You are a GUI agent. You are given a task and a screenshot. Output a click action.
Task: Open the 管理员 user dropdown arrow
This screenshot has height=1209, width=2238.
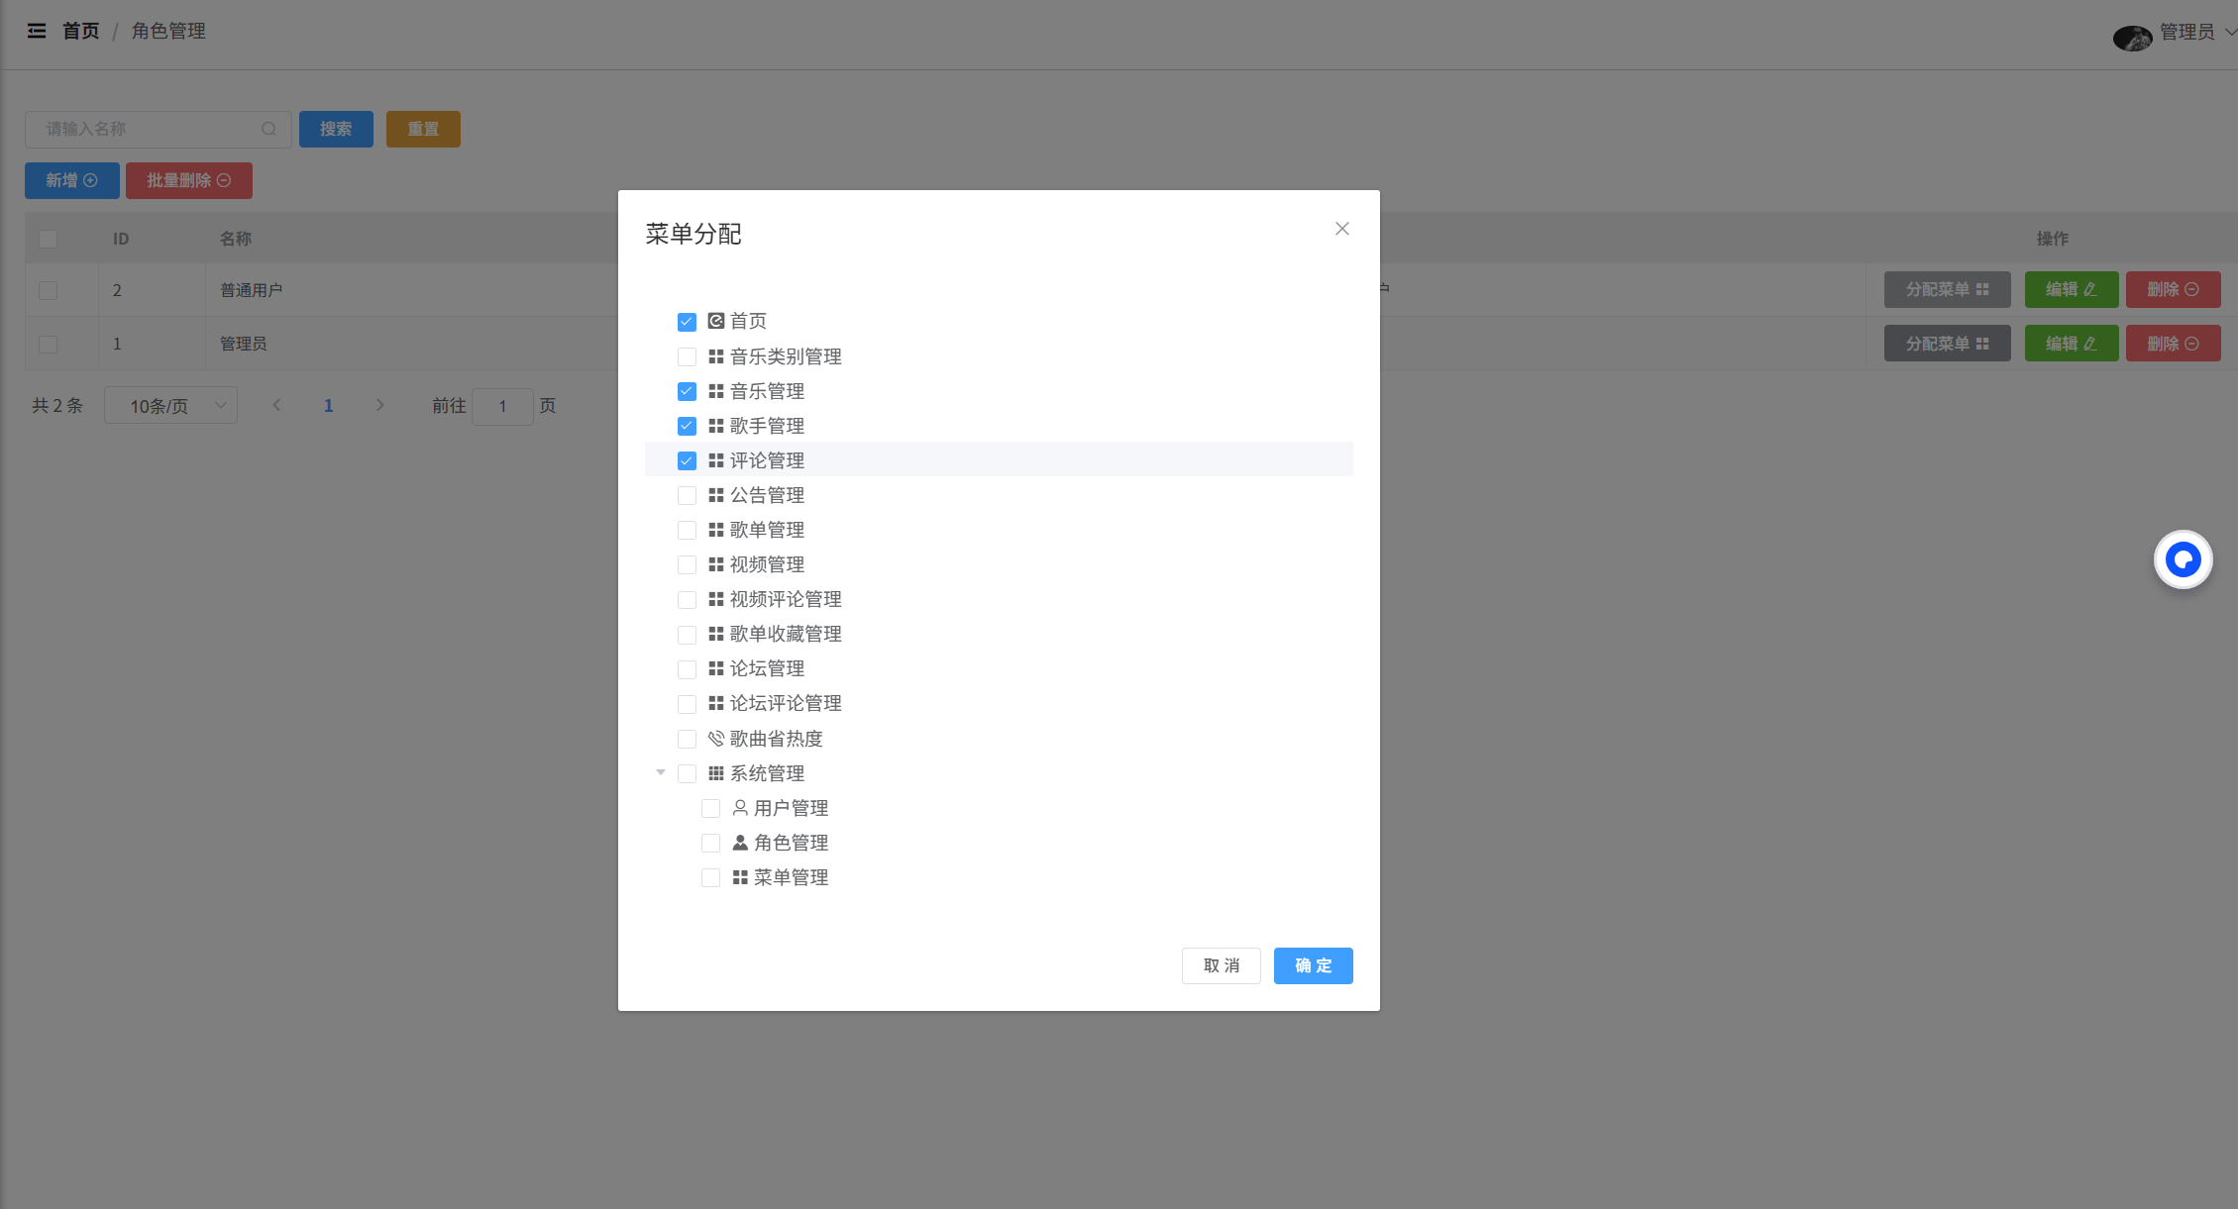(x=2229, y=32)
